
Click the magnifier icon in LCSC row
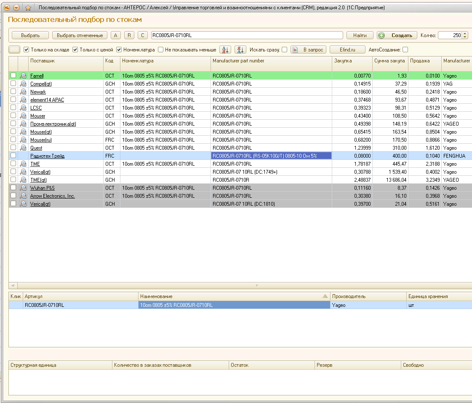(23, 108)
